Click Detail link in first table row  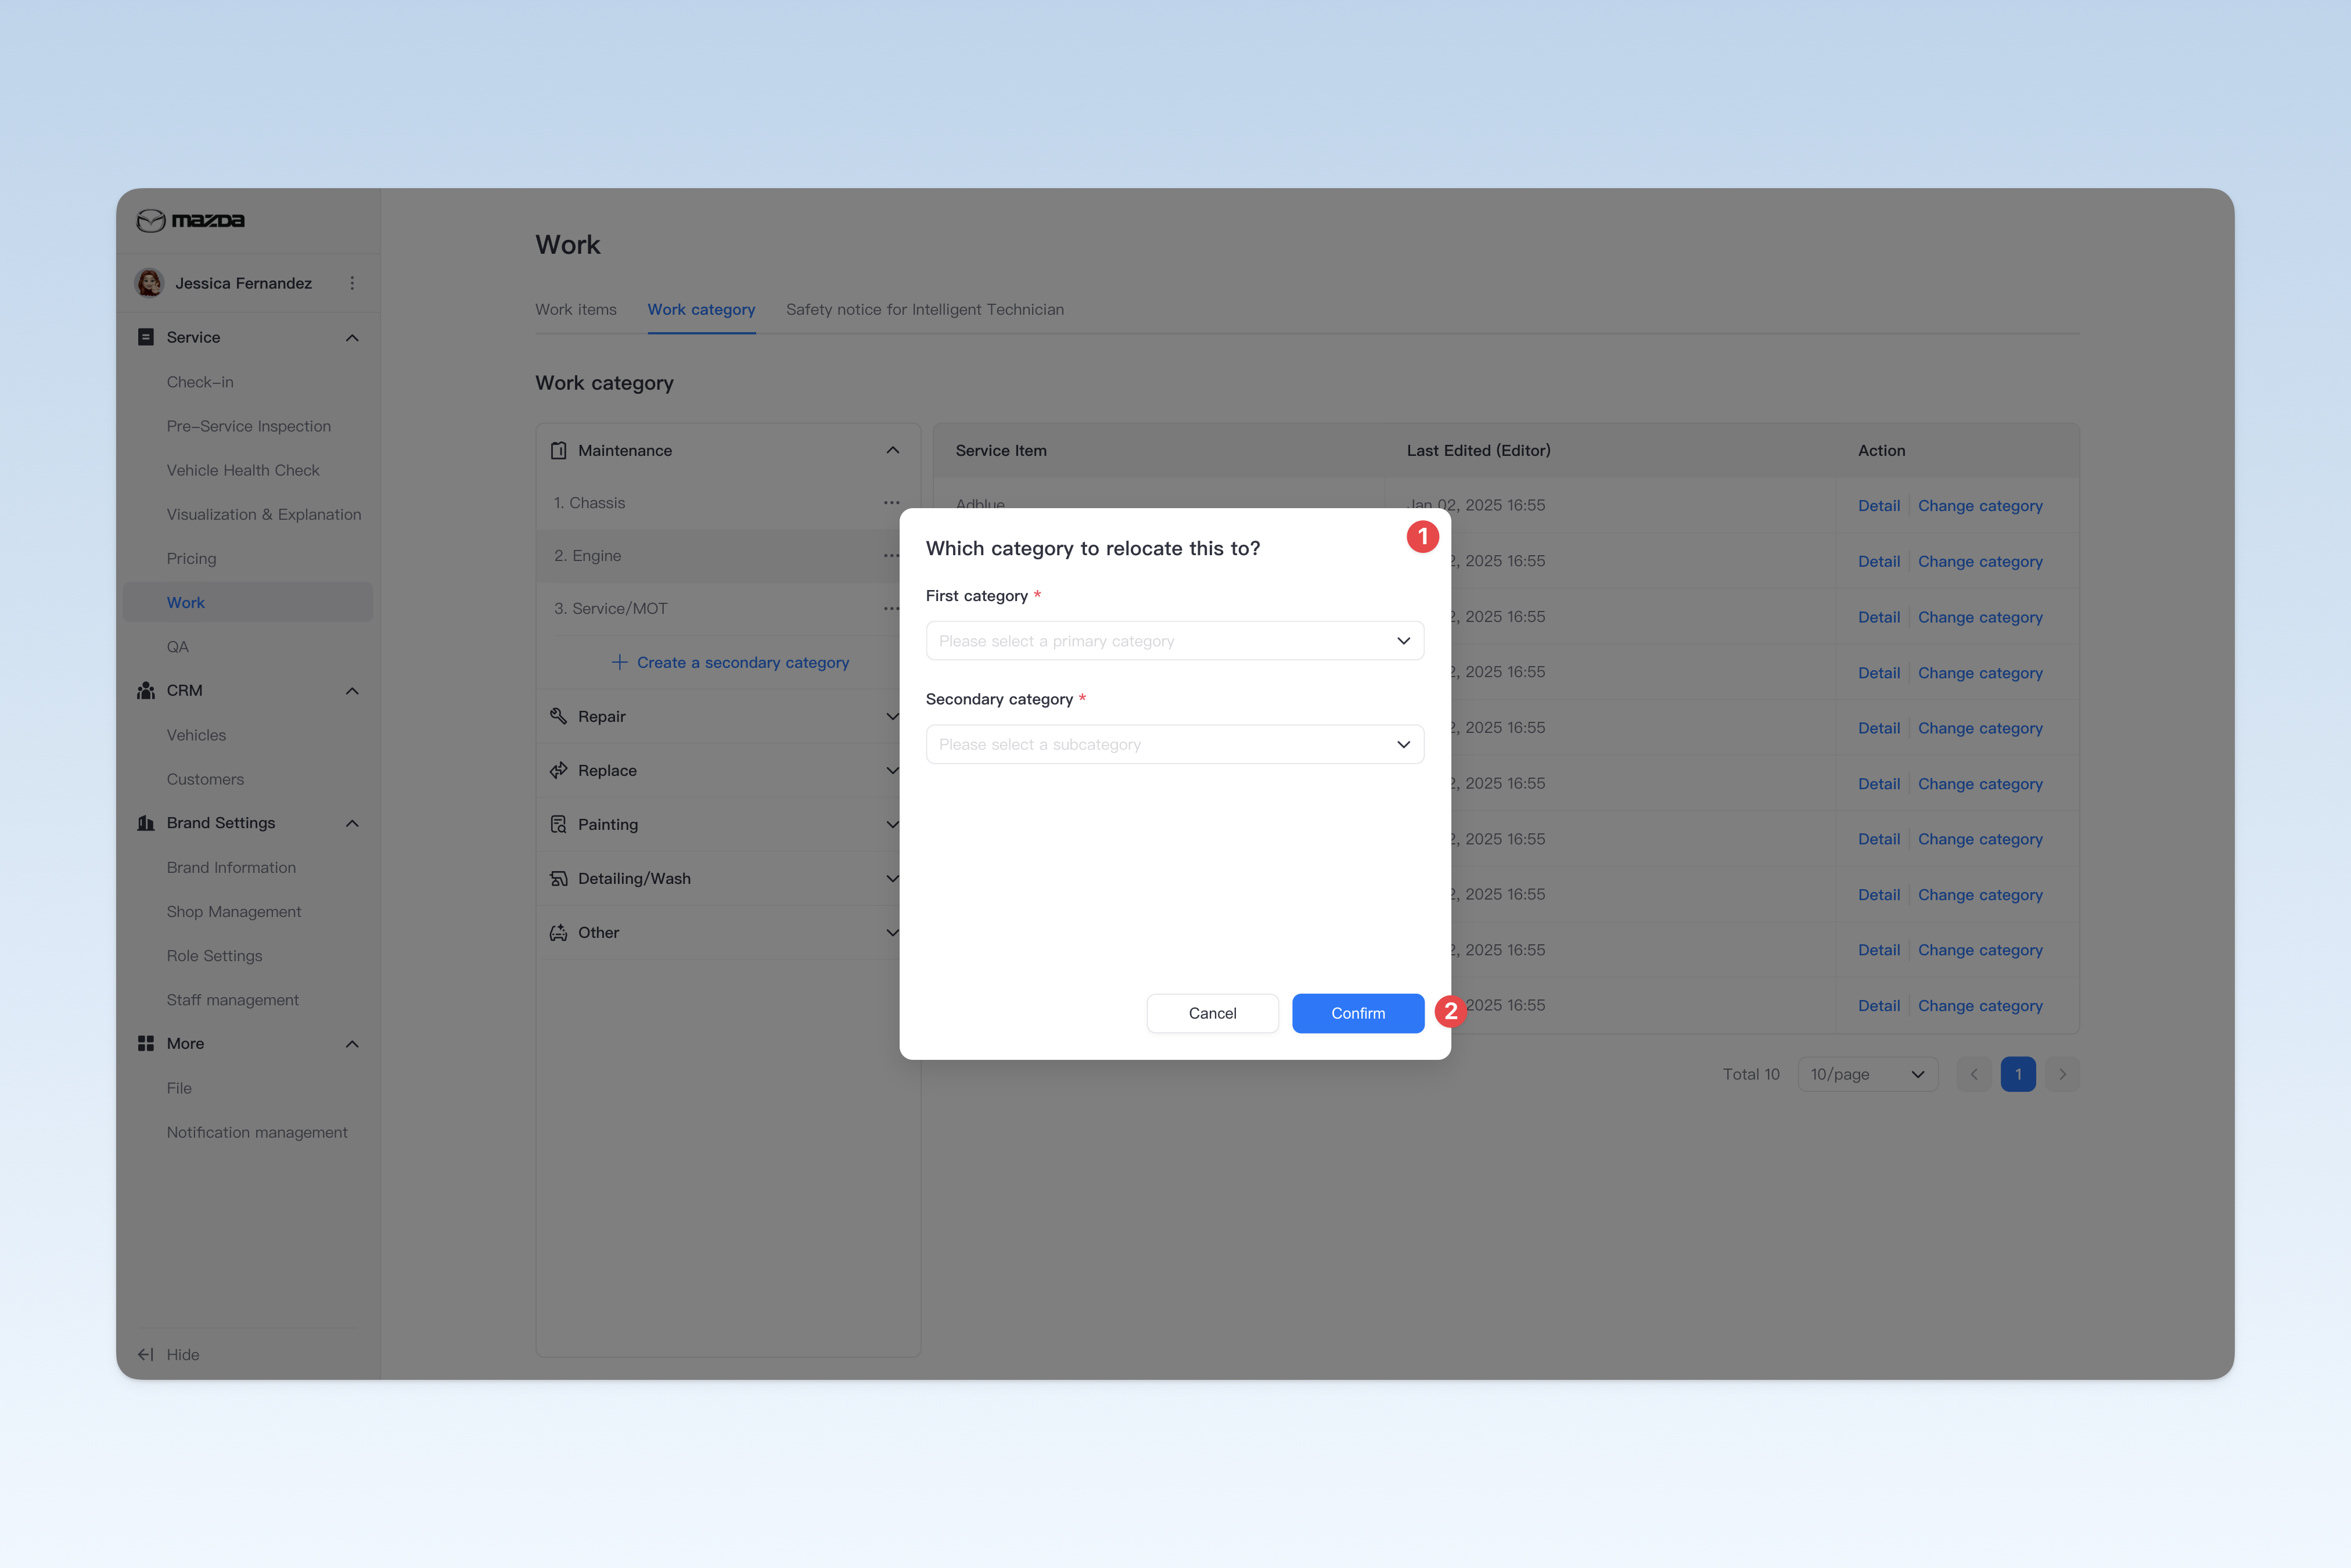(x=1879, y=506)
